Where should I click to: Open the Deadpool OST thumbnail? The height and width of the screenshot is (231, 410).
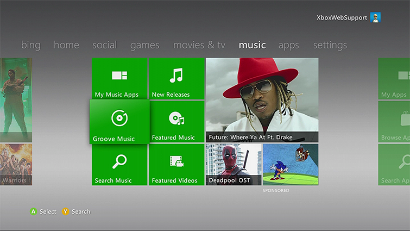point(233,165)
